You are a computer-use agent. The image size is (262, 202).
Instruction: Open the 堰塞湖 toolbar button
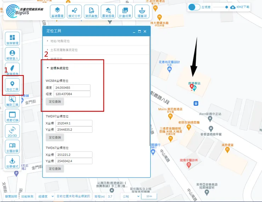(x=142, y=12)
